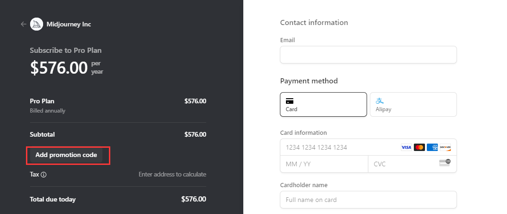Click the Subtotal $576.00 amount

tap(195, 134)
